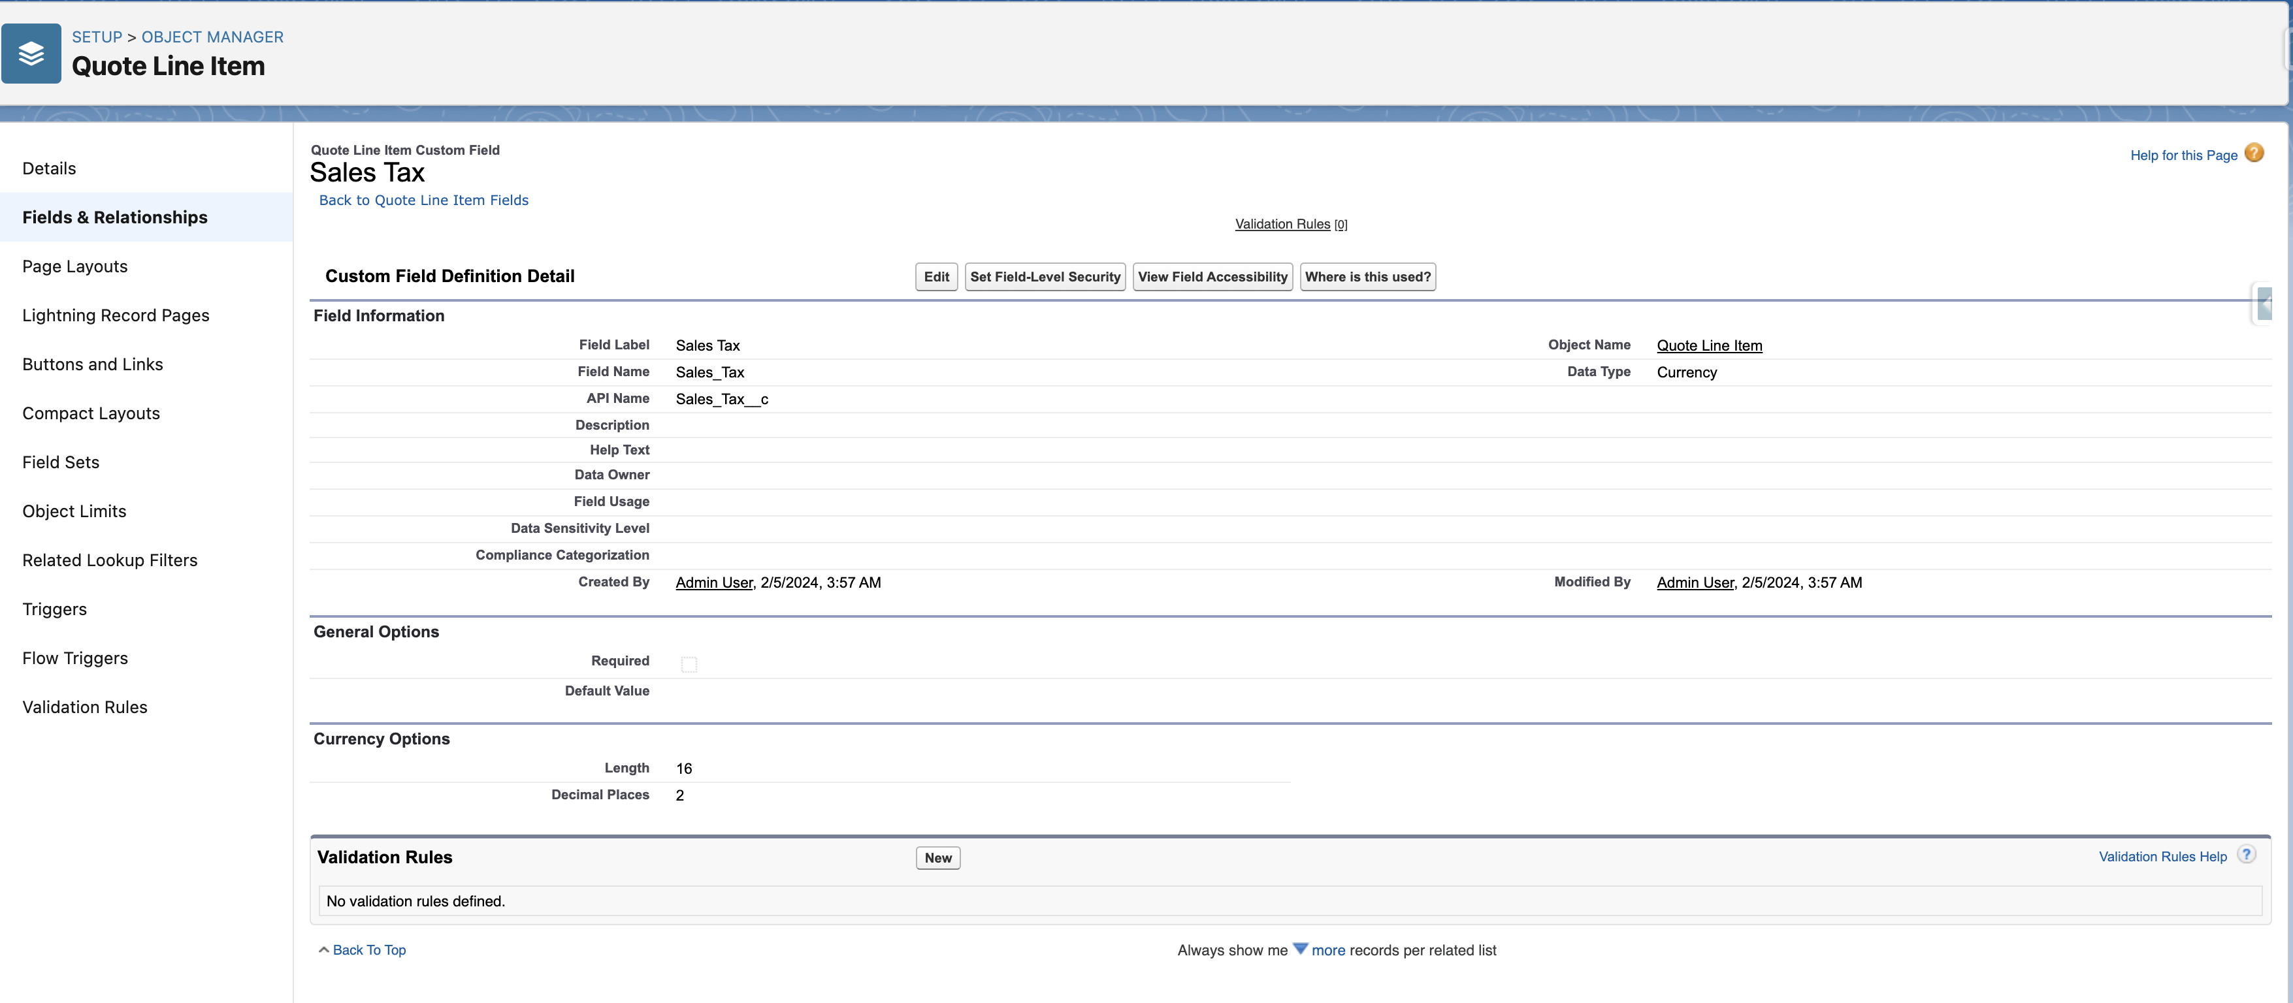Click OBJECT MANAGER breadcrumb link
This screenshot has height=1003, width=2293.
coord(213,37)
